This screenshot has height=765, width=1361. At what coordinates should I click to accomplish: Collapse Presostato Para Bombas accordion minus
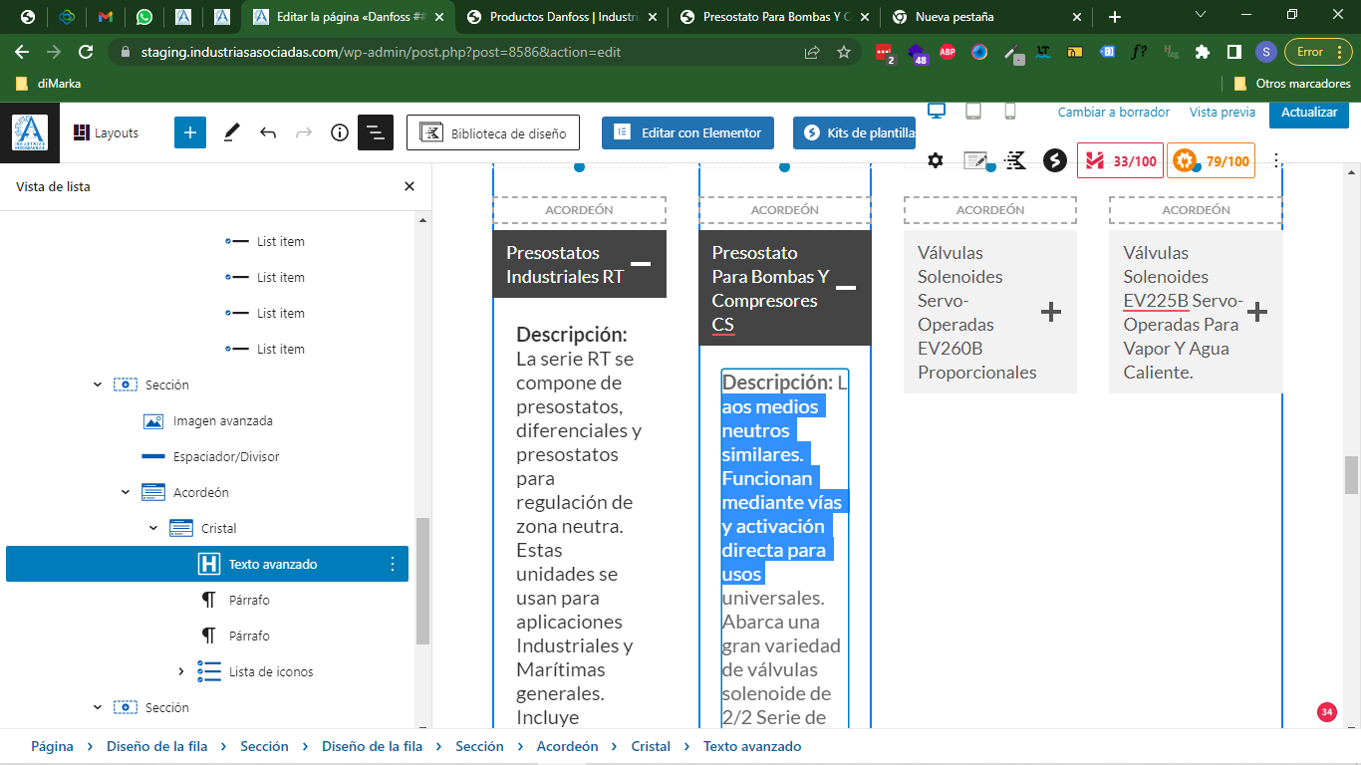845,288
